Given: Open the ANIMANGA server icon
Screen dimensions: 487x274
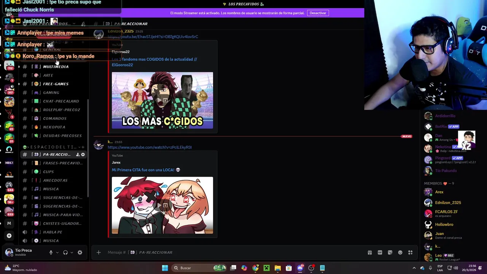Looking at the screenshot, I should coord(9,175).
